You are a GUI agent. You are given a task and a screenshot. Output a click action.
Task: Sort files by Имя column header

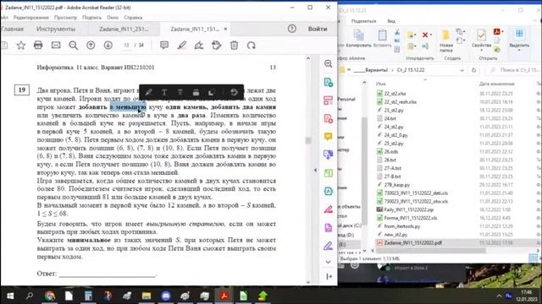pyautogui.click(x=380, y=84)
